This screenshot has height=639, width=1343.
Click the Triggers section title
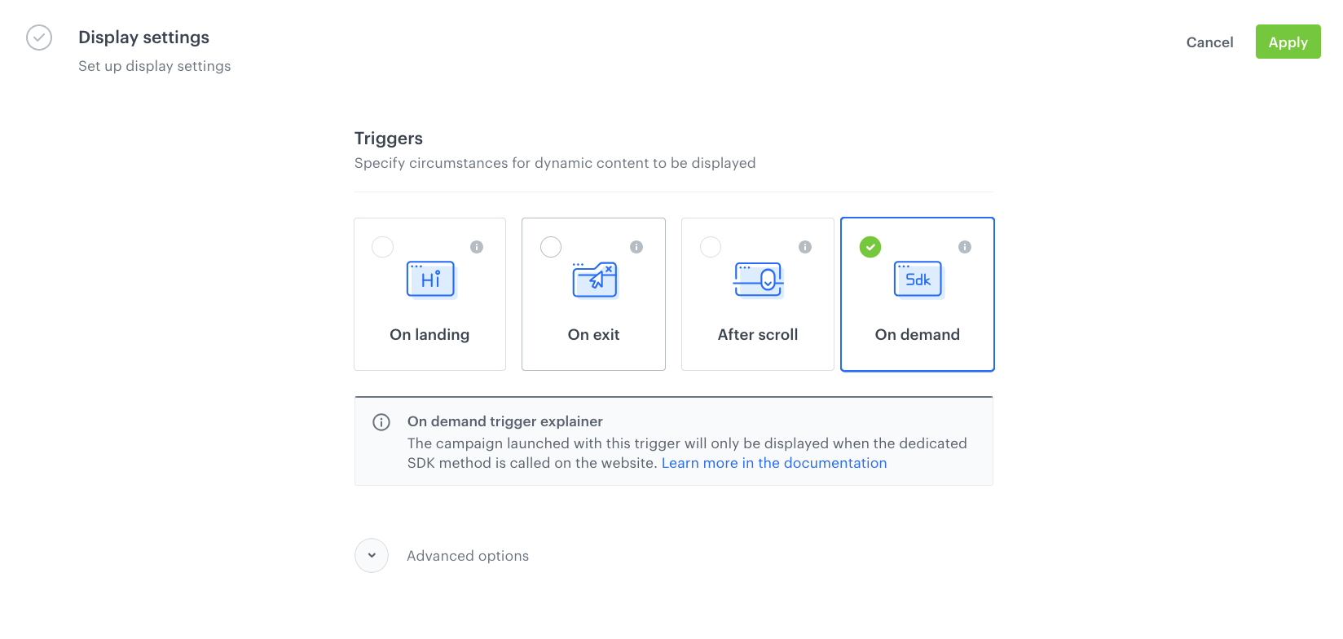[388, 138]
